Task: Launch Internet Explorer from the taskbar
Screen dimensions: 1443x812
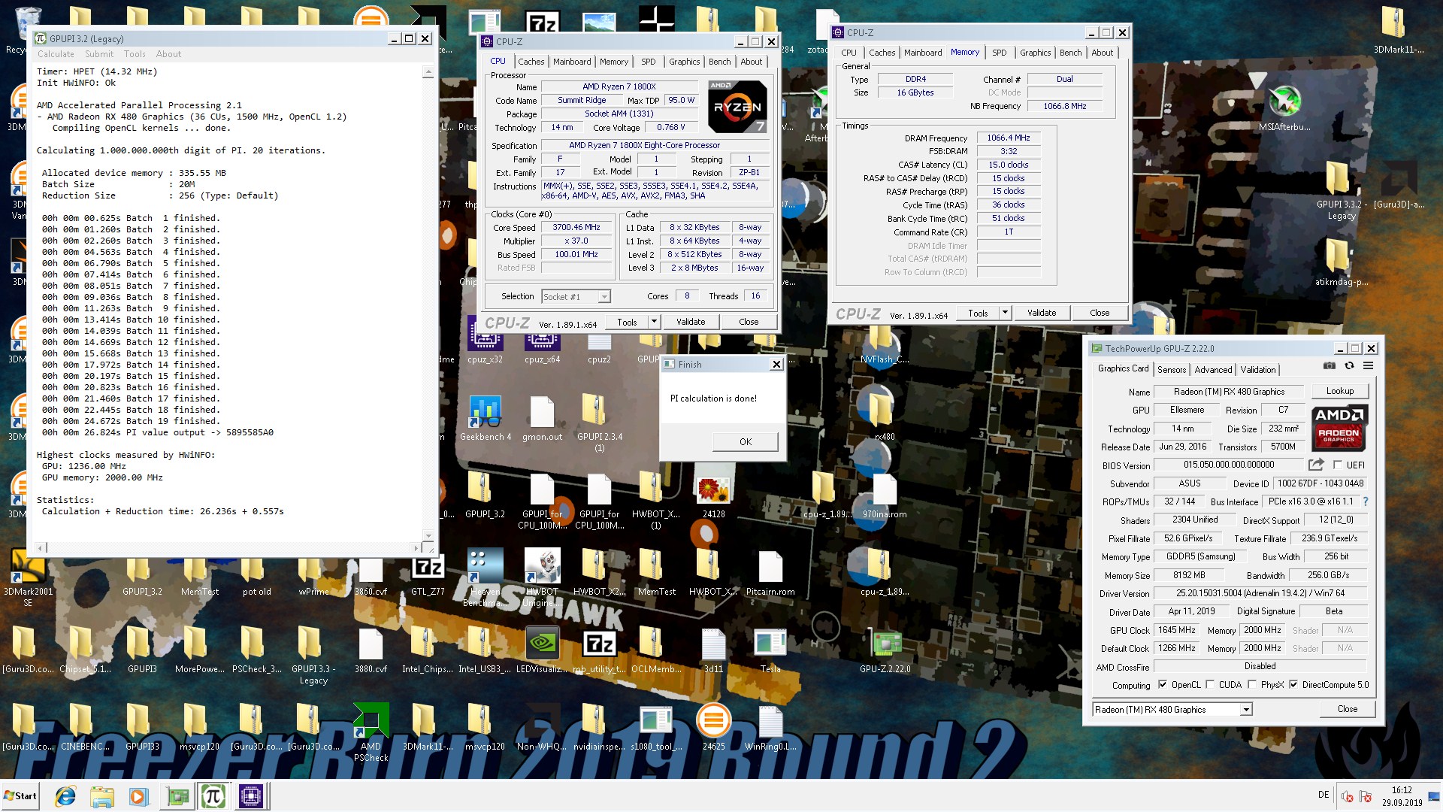Action: (66, 796)
